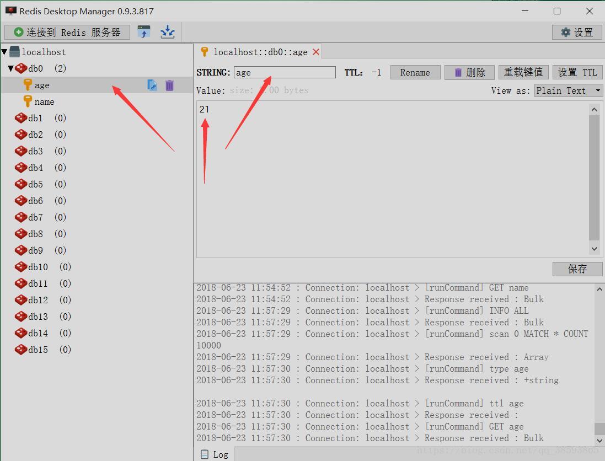Screen dimensions: 605x461
Task: Click the db8 database icon
Action: point(20,234)
